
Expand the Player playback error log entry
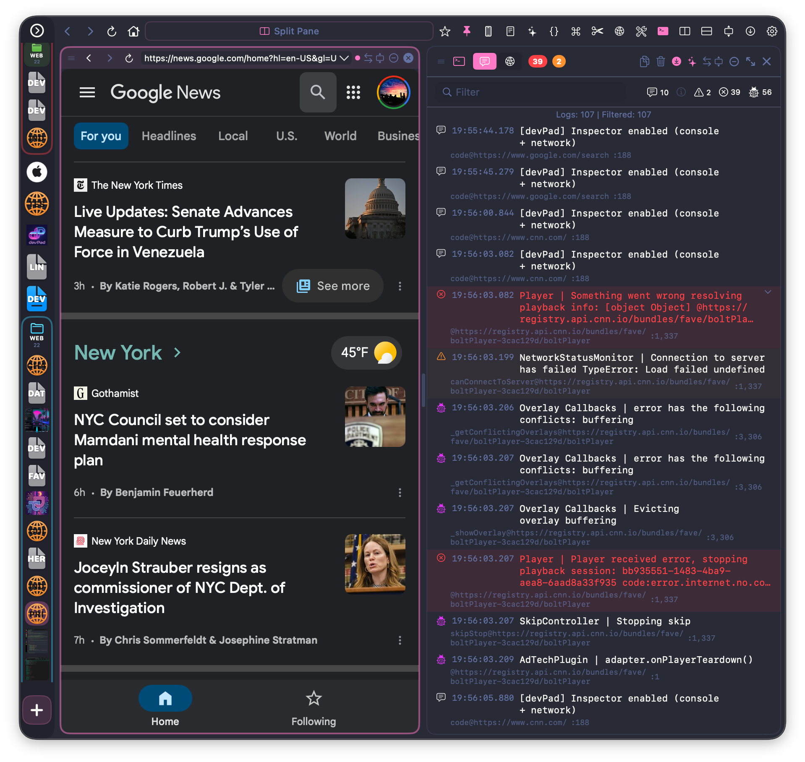[768, 292]
